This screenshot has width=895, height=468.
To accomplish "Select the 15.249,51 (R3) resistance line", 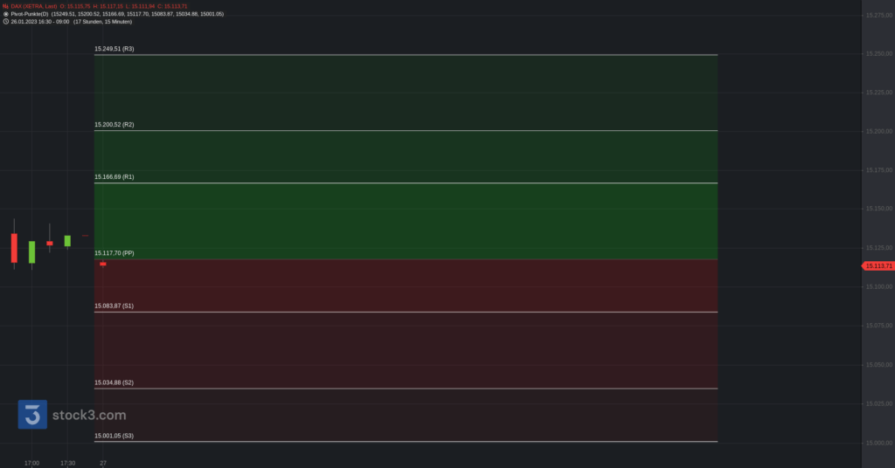I will (406, 55).
